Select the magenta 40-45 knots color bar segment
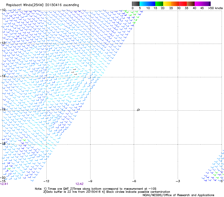Screen dimensions: 224x197 pos(199,4)
